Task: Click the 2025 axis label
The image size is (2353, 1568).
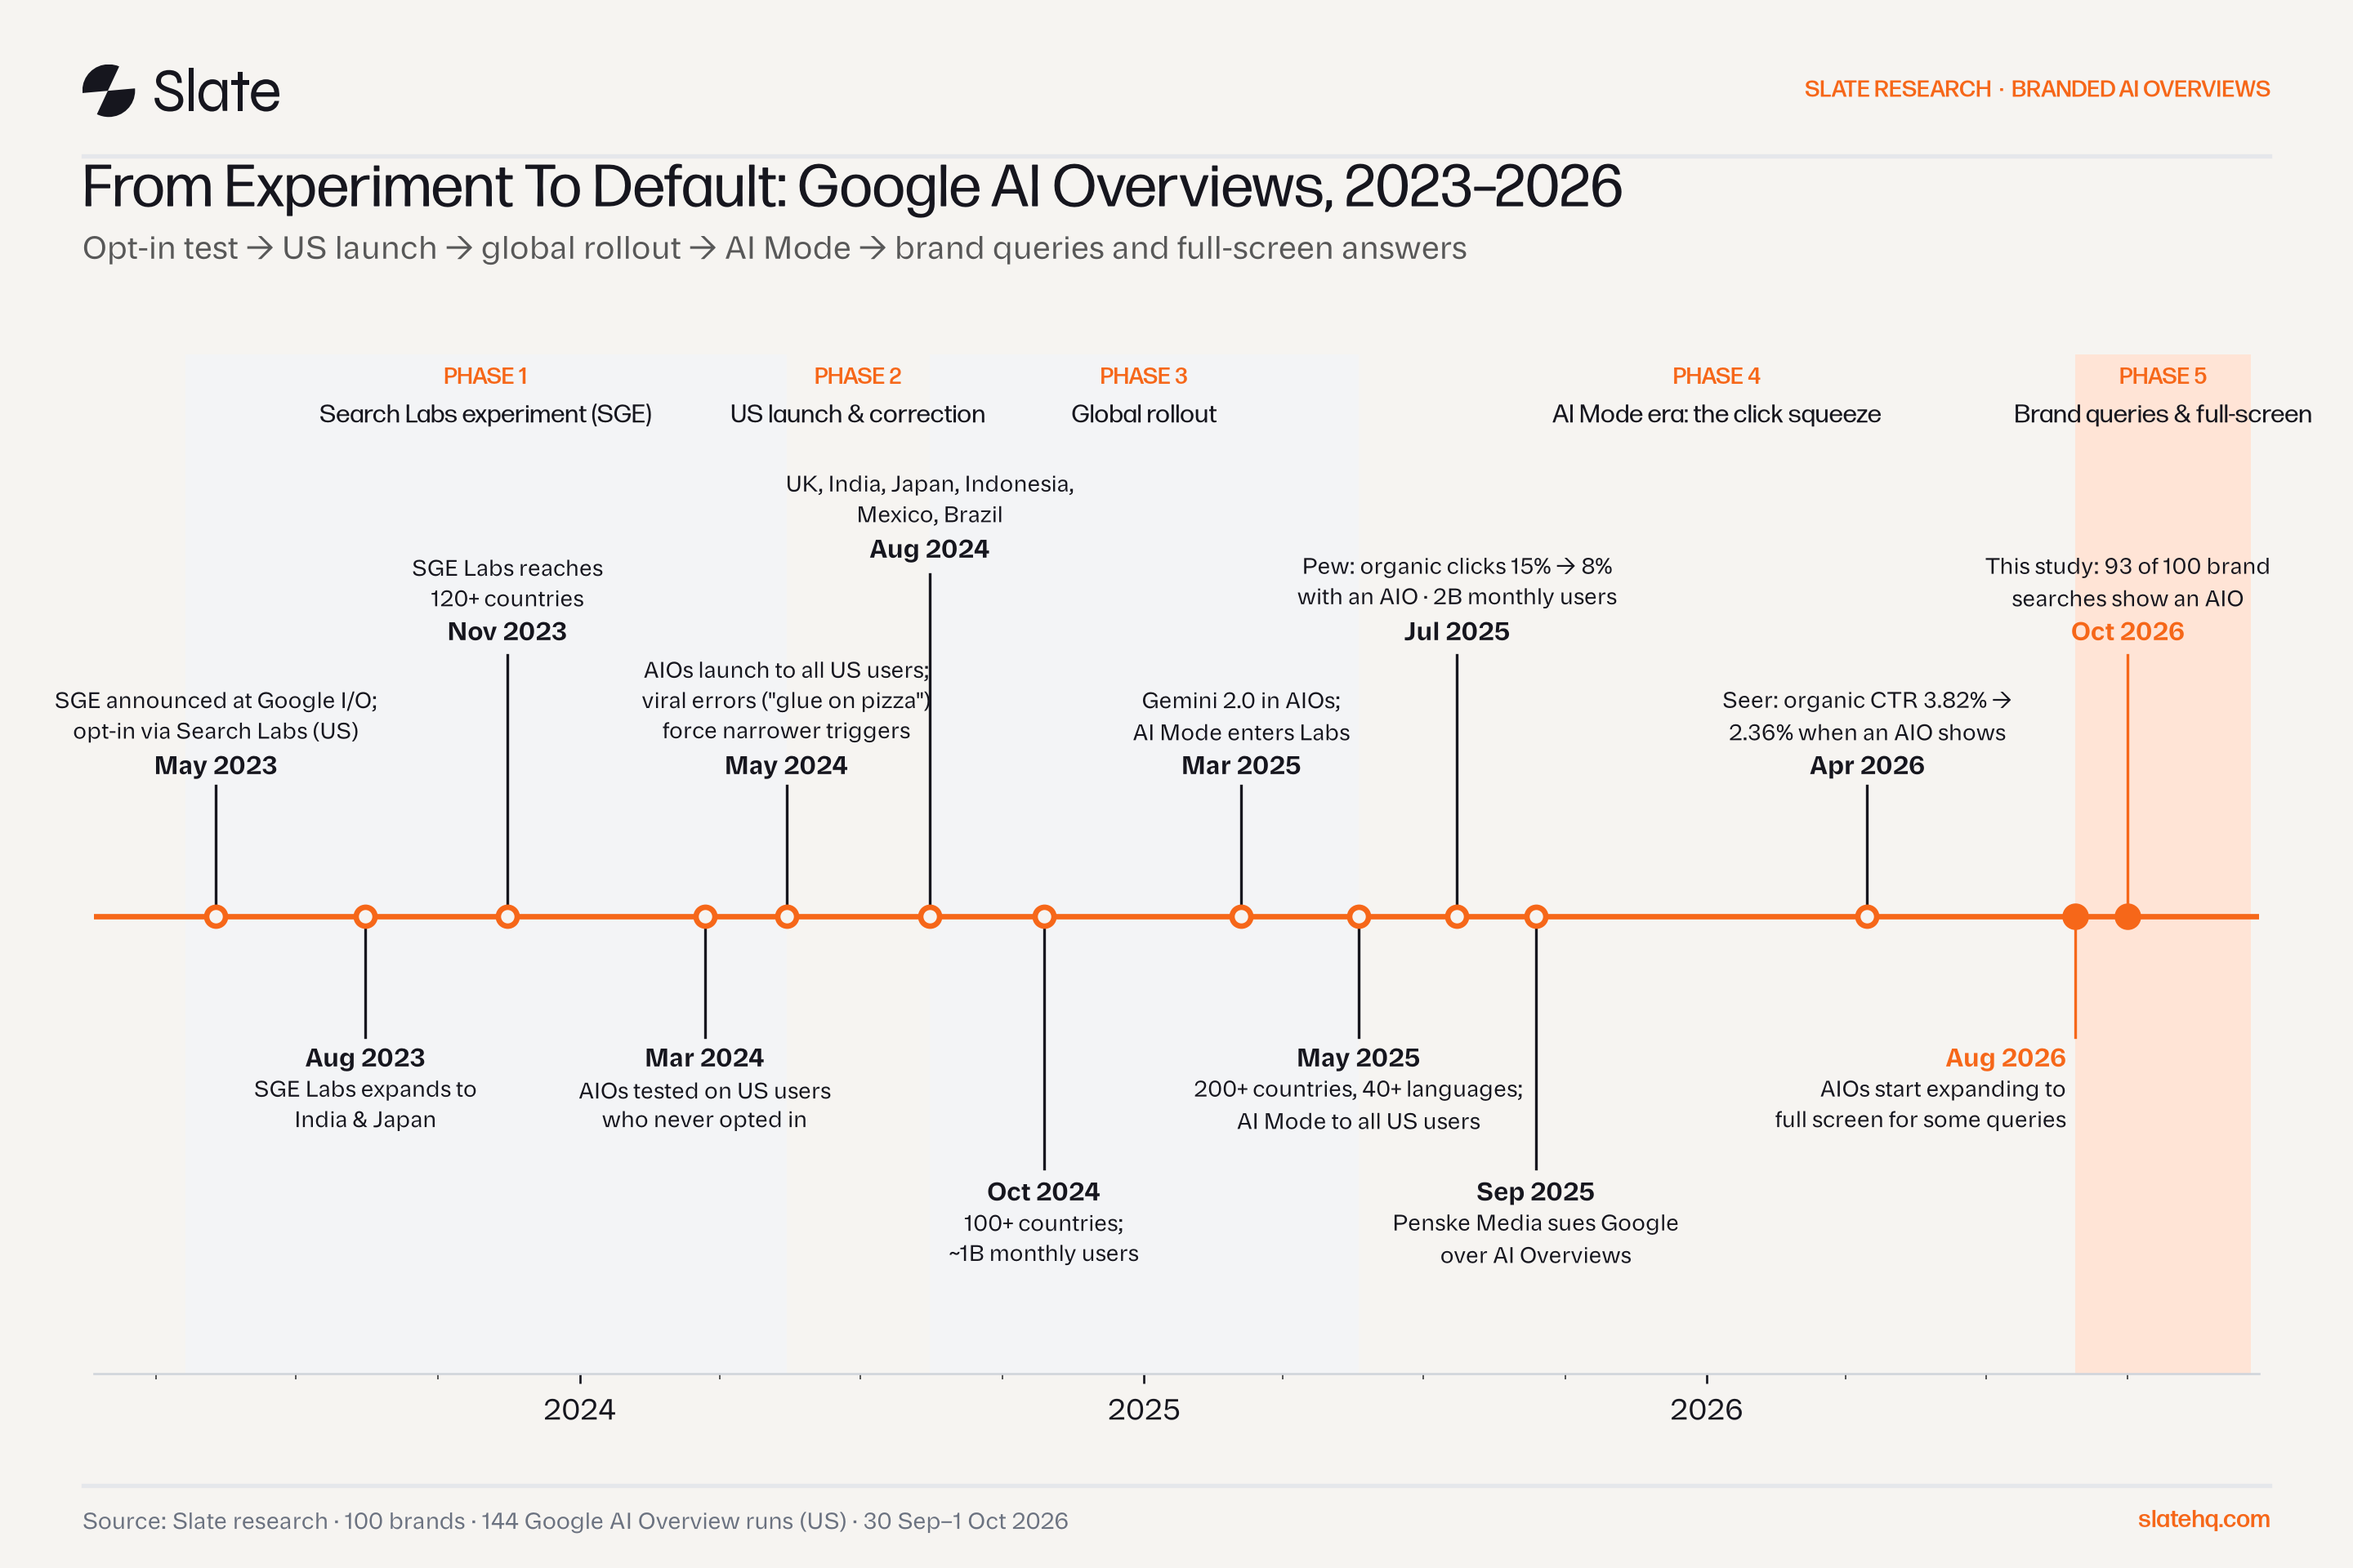Action: [1144, 1410]
